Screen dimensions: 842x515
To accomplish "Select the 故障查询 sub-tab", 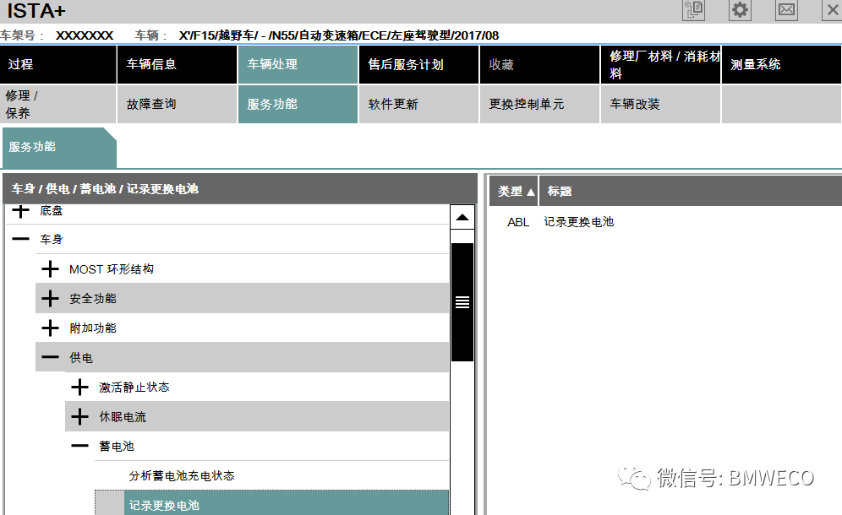I will click(178, 104).
